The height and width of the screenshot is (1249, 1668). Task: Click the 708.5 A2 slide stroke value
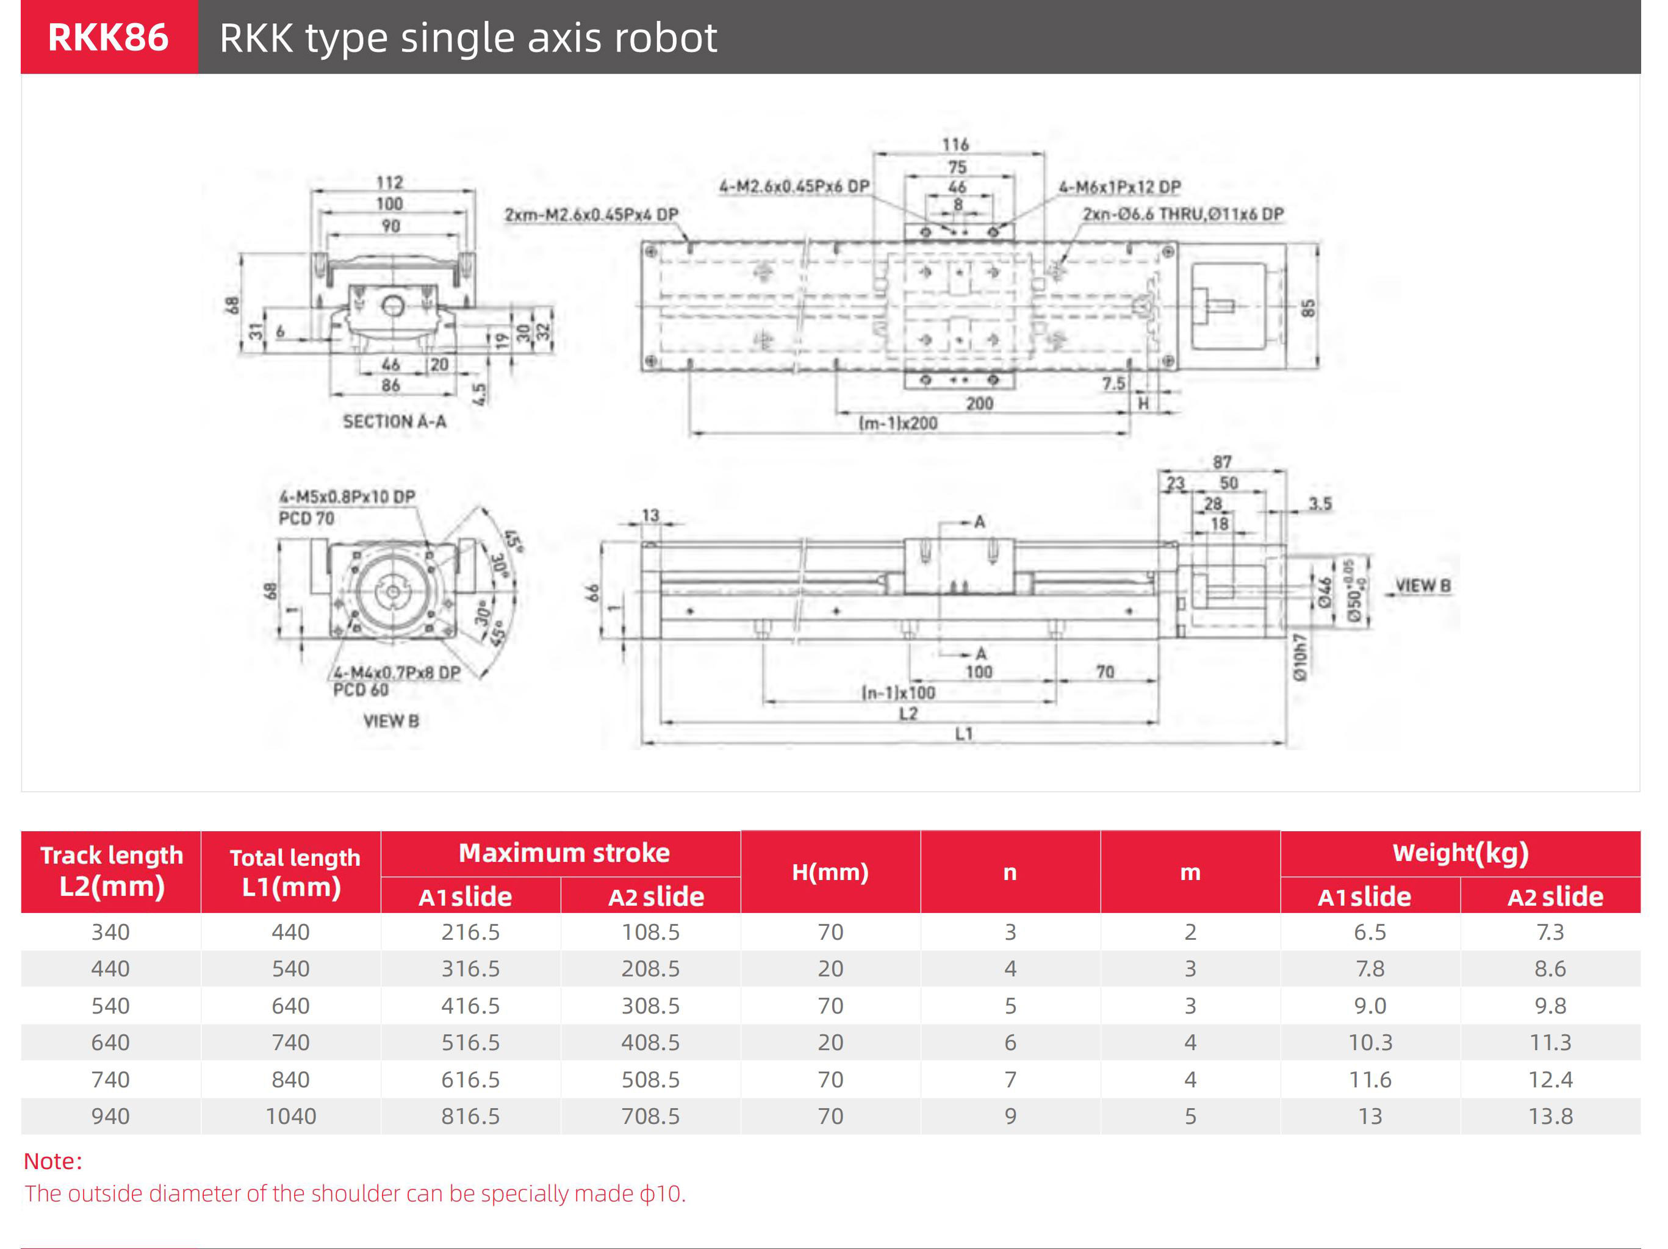(x=650, y=1115)
